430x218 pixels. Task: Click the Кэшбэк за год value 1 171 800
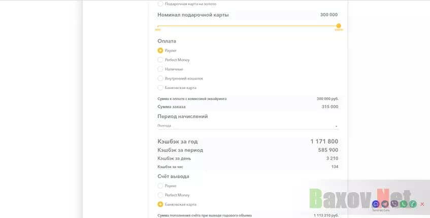[x=324, y=142]
